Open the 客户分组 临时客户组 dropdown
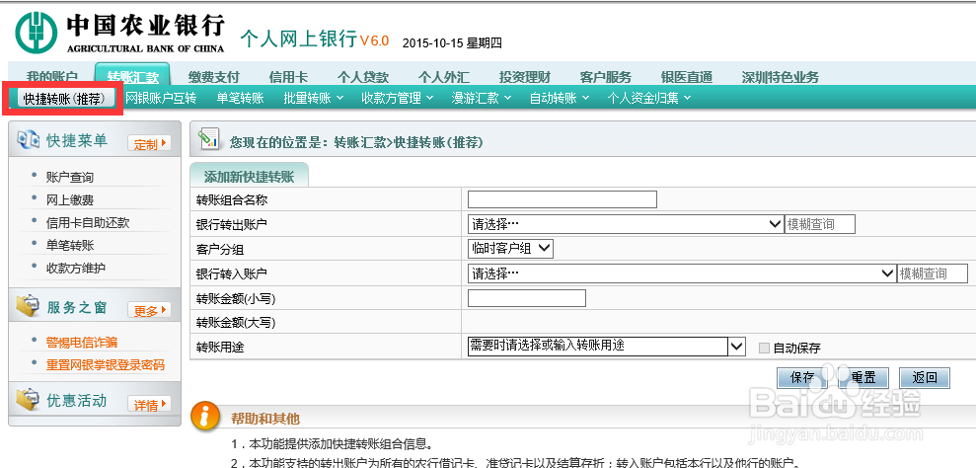Viewport: 976px width, 468px height. tap(510, 249)
